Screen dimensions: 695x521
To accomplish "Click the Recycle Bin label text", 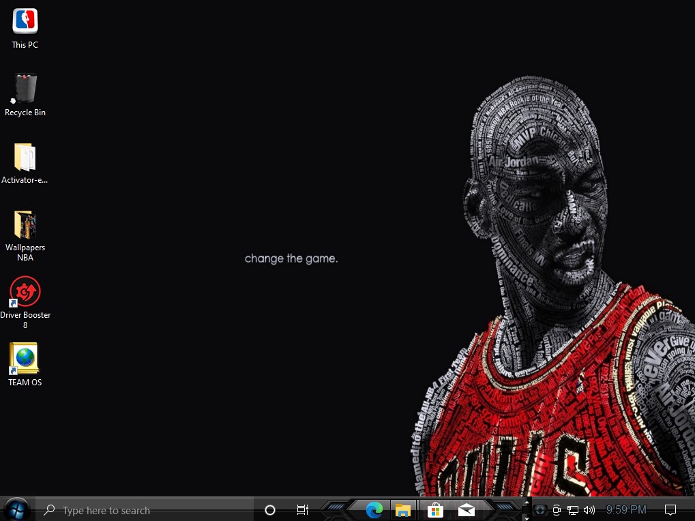I will pyautogui.click(x=25, y=113).
